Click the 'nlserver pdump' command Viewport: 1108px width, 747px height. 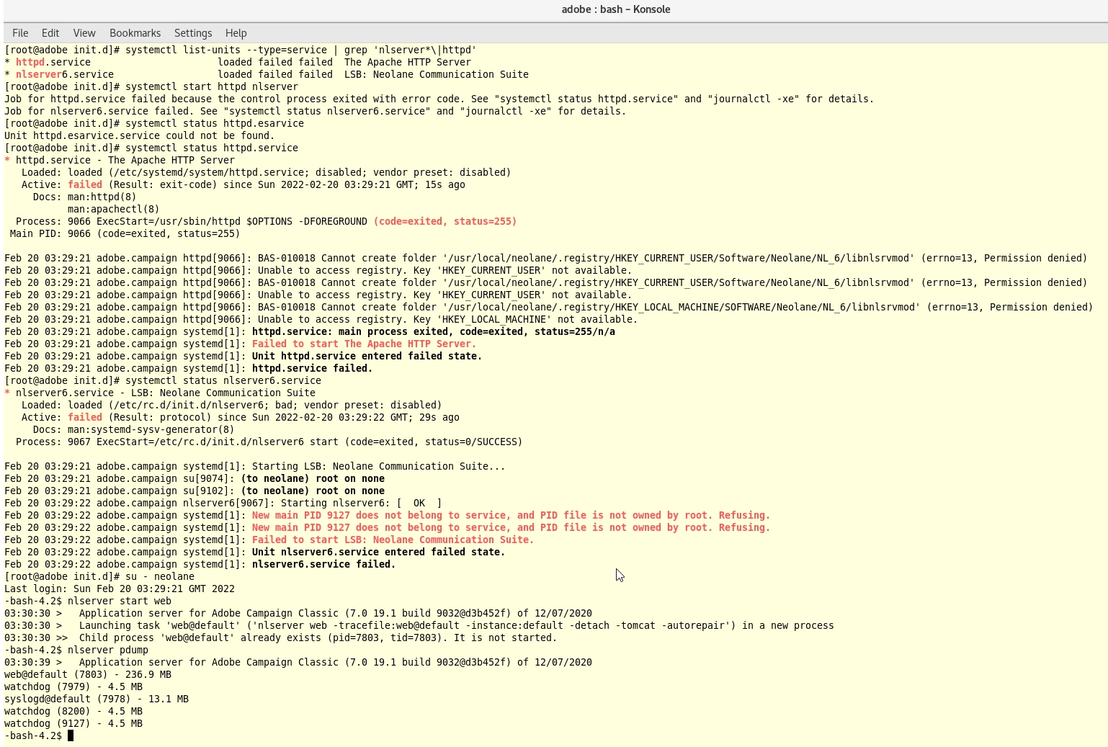pyautogui.click(x=108, y=650)
